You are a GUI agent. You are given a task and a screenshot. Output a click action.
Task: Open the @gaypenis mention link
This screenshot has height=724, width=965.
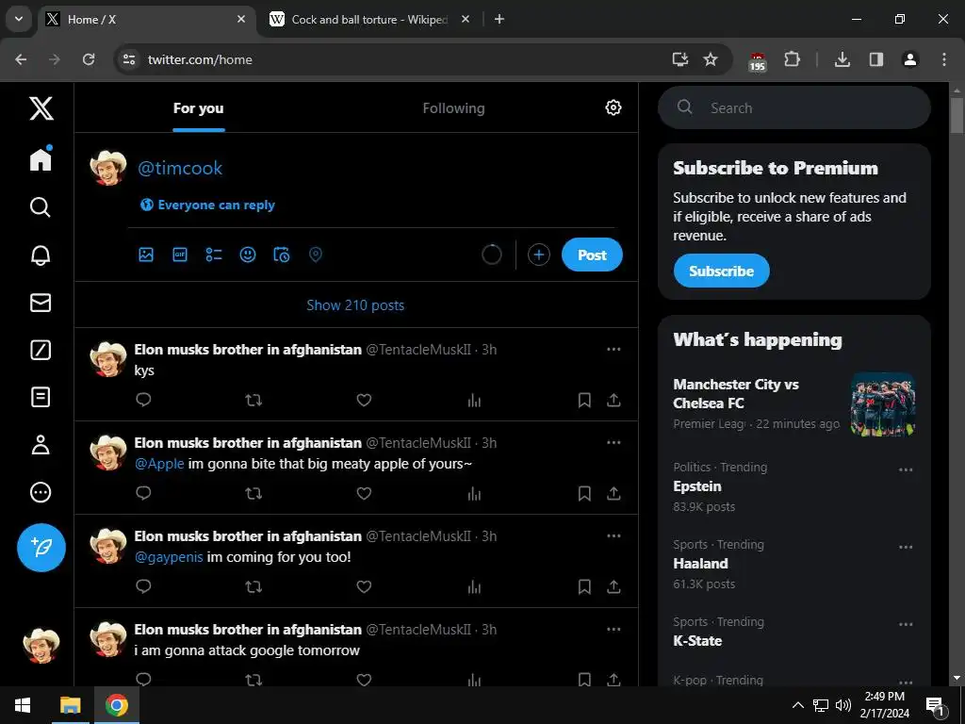[x=169, y=557]
